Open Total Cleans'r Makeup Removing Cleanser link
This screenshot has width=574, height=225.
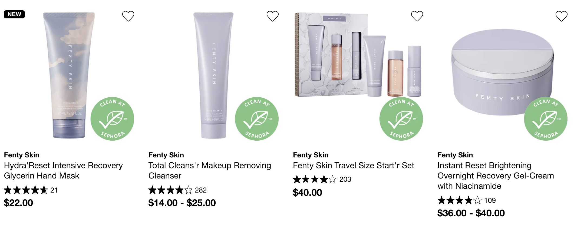click(x=210, y=170)
